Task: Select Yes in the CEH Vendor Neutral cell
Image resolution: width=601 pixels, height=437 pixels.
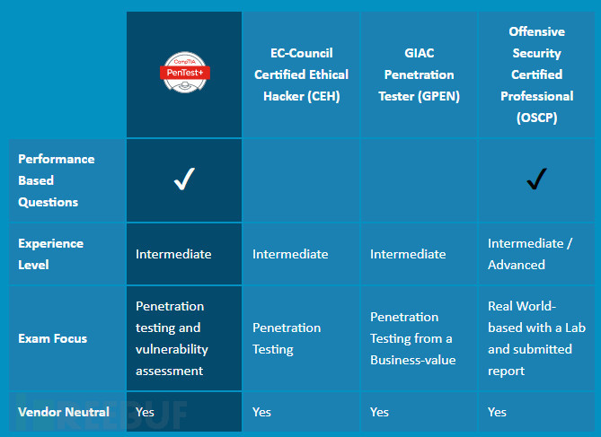Action: (x=261, y=412)
